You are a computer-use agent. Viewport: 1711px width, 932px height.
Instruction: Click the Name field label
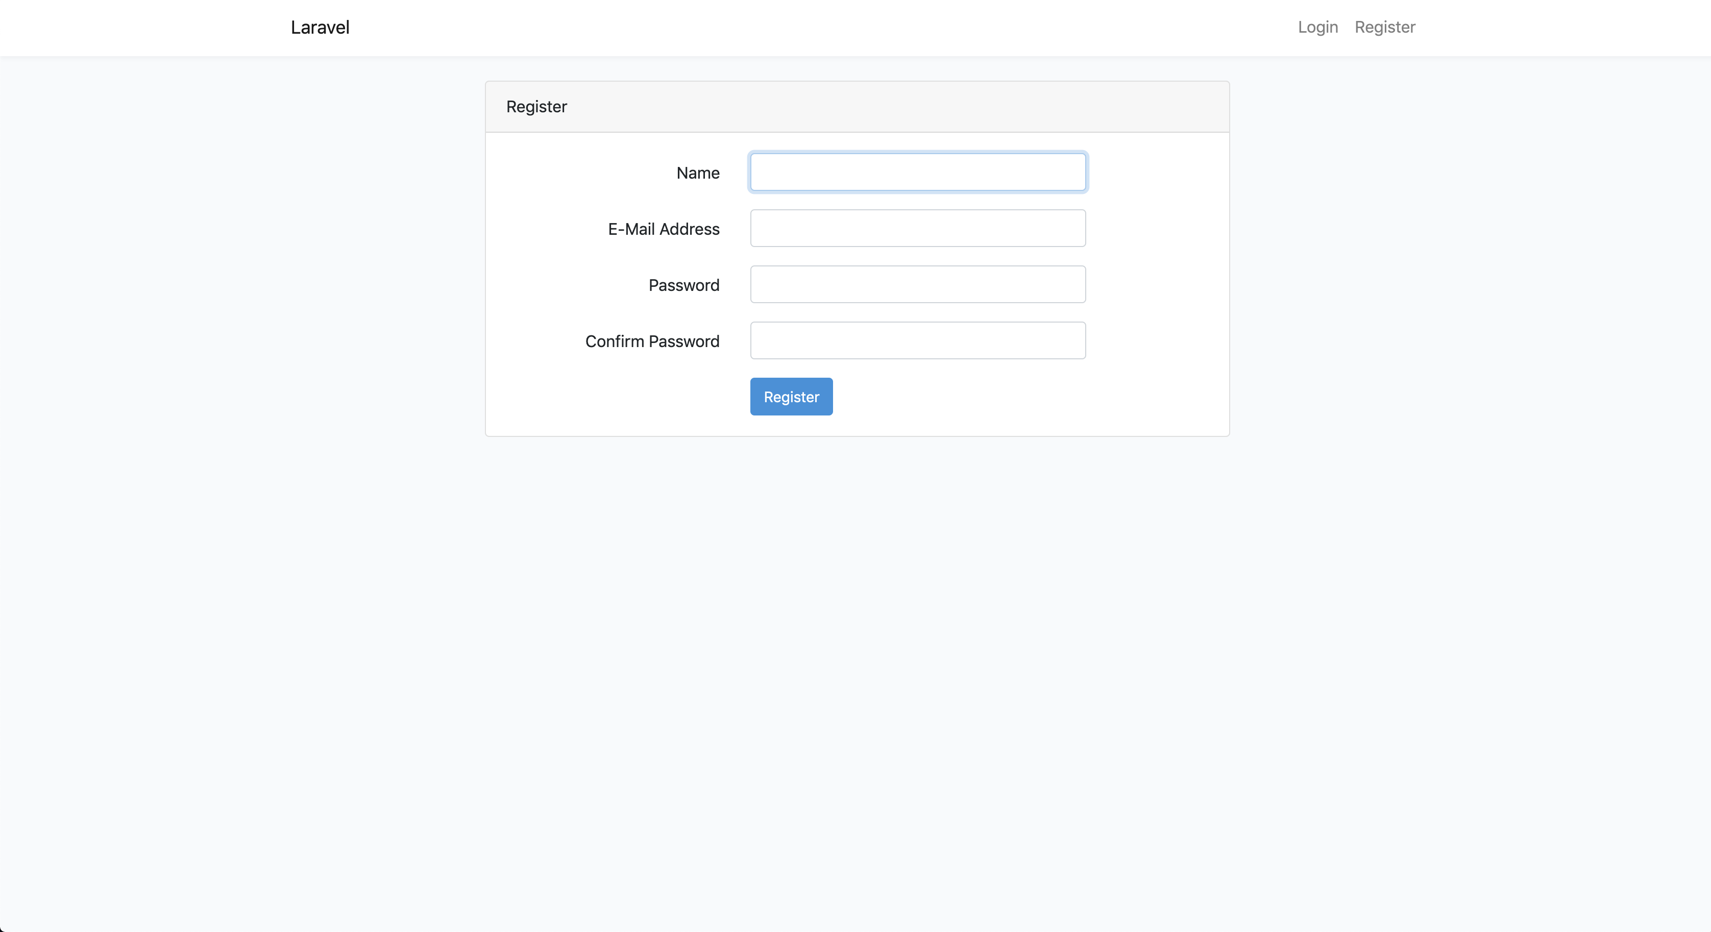point(697,173)
